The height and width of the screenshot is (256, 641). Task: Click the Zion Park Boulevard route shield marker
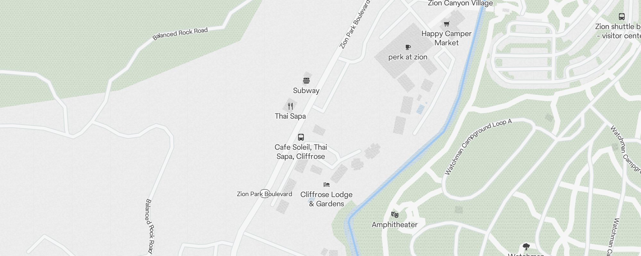[265, 194]
